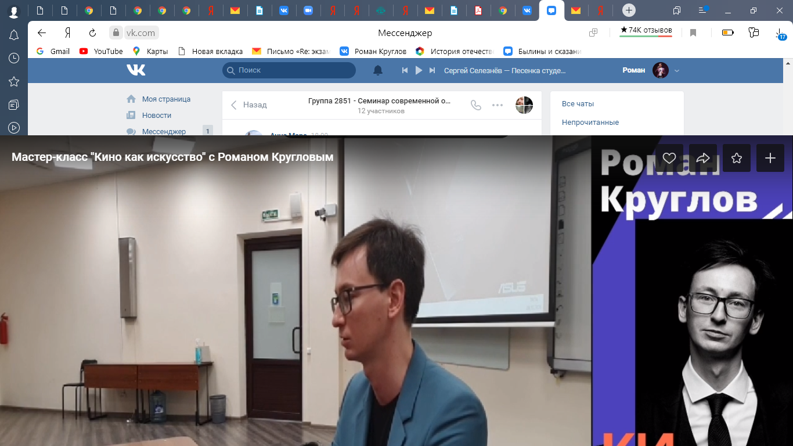Go to Моя страница in VK menu

click(x=158, y=99)
